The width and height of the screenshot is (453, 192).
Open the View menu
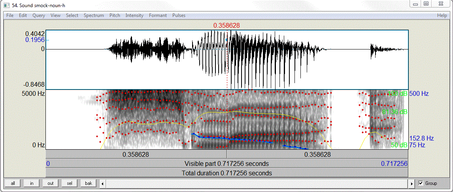pos(55,15)
